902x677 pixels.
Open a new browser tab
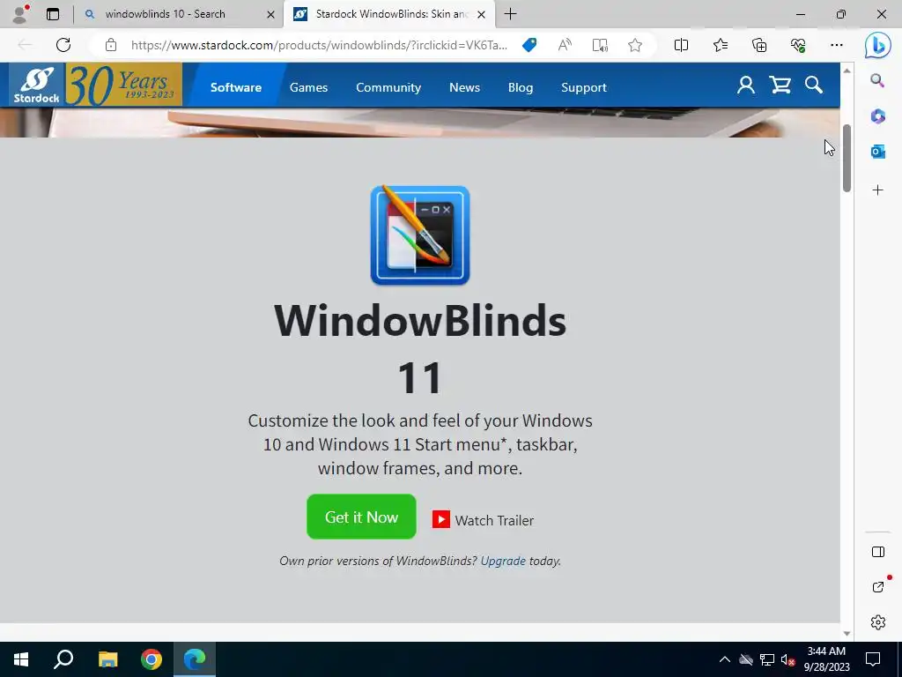pyautogui.click(x=510, y=14)
